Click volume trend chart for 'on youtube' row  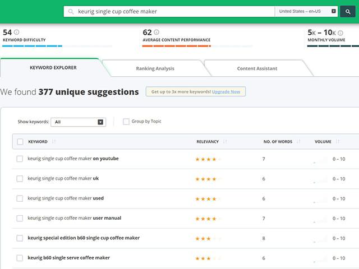pyautogui.click(x=320, y=160)
